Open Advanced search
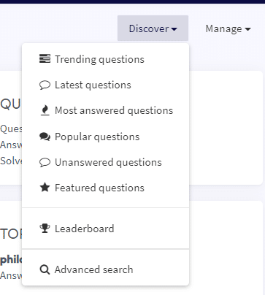 tap(105, 269)
